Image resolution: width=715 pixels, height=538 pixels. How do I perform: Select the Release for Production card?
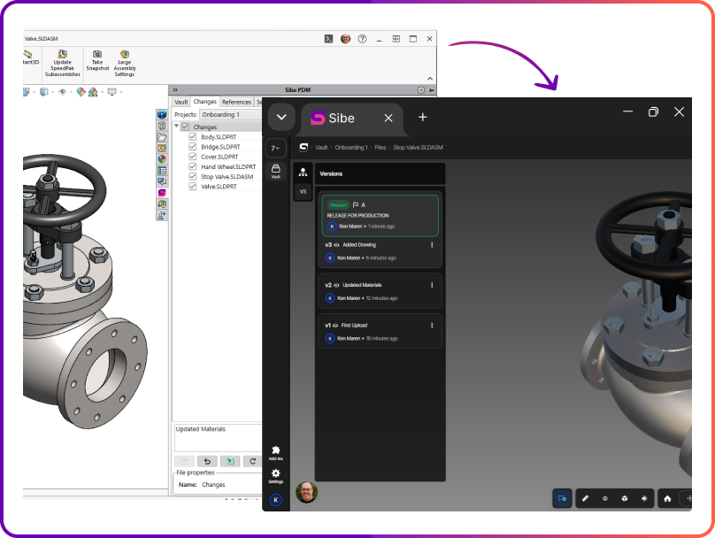tap(380, 216)
